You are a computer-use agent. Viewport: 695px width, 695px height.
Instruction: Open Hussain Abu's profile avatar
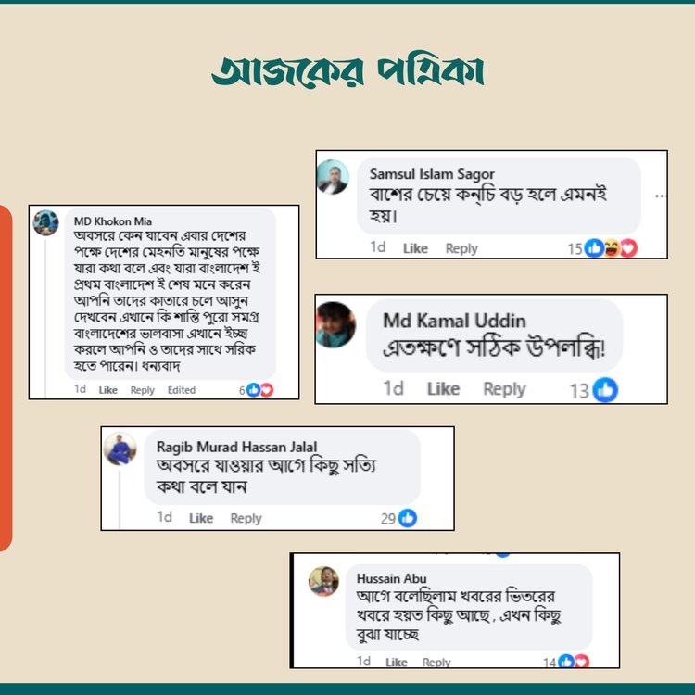click(x=323, y=581)
